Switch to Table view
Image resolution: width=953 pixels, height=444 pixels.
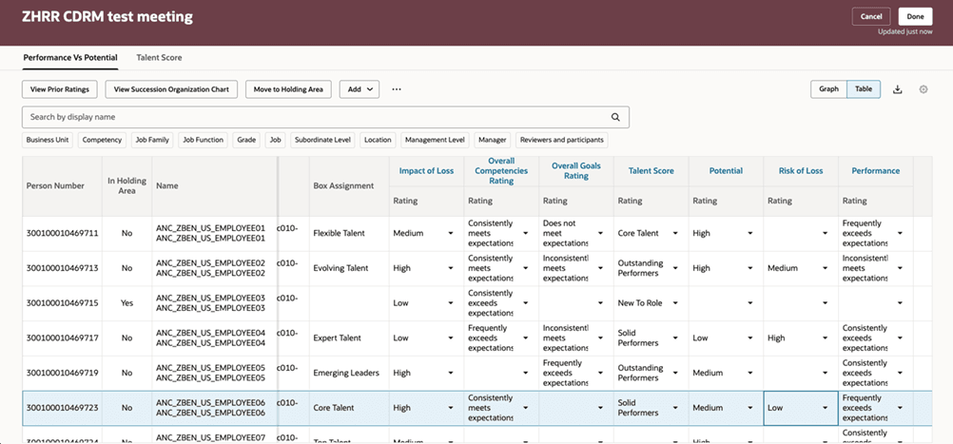[863, 88]
